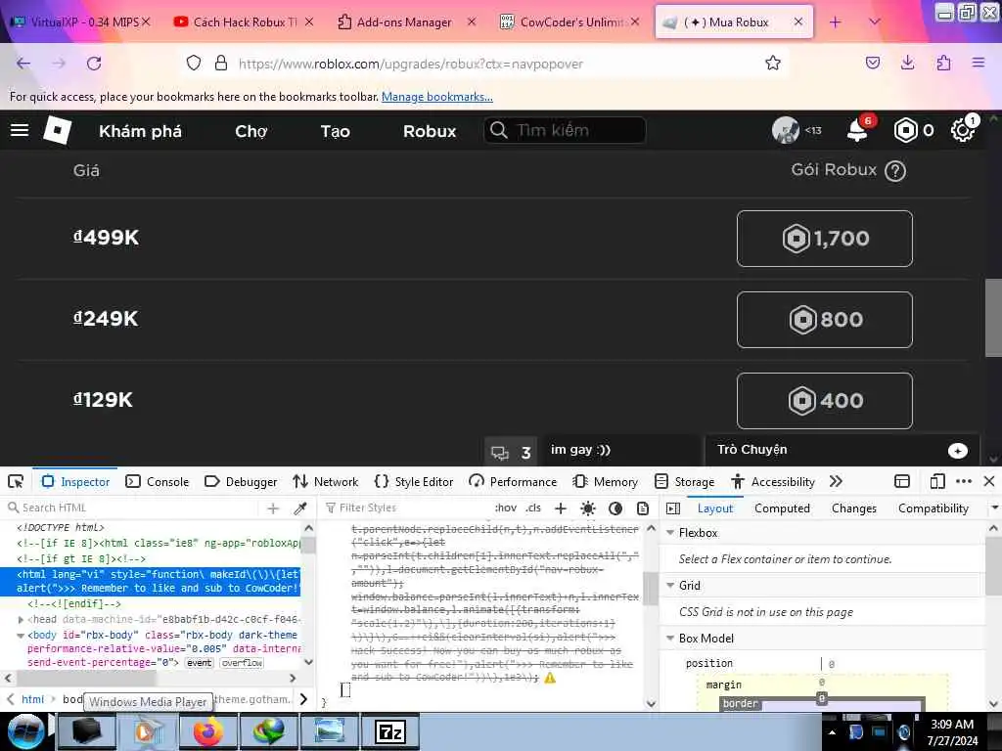Viewport: 1002px width, 751px height.
Task: Open devtools more options ellipsis
Action: 964,481
